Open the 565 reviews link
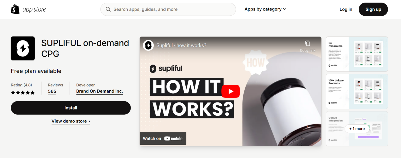401x158 pixels. 52,91
